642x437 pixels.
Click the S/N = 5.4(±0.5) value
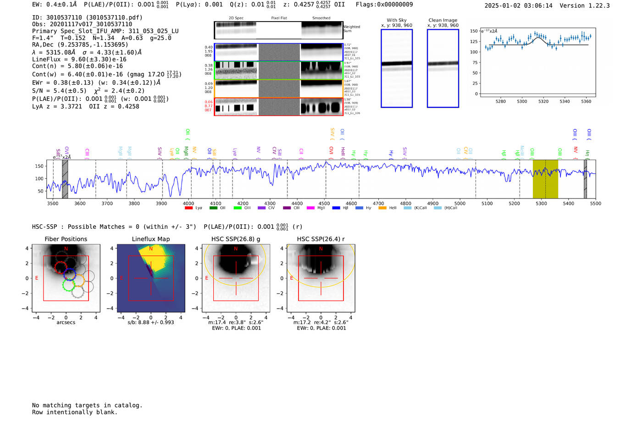59,91
